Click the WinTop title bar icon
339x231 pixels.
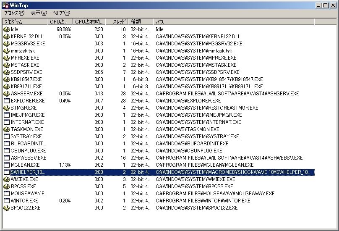[5, 5]
